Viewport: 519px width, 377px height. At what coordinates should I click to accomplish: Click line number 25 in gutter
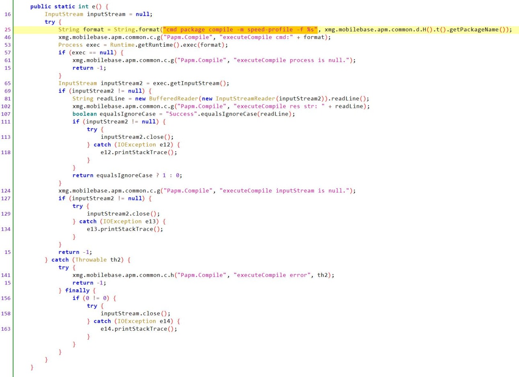point(8,29)
